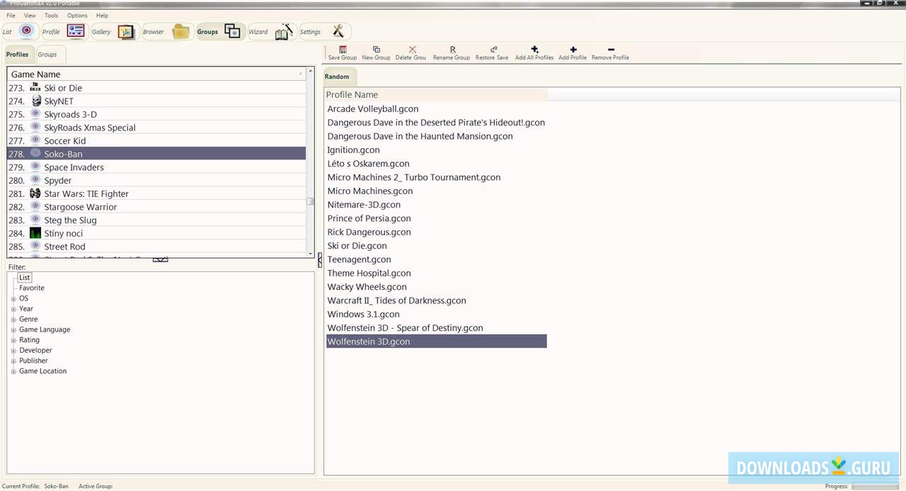Switch to the Groups tab in left panel
The width and height of the screenshot is (906, 491).
pyautogui.click(x=47, y=55)
